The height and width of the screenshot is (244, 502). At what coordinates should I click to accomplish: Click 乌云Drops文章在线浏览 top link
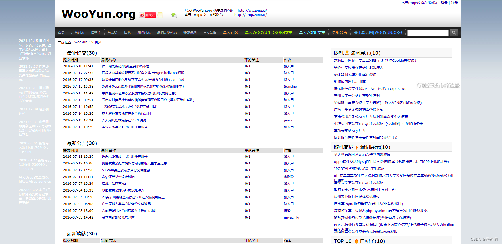point(419,3)
